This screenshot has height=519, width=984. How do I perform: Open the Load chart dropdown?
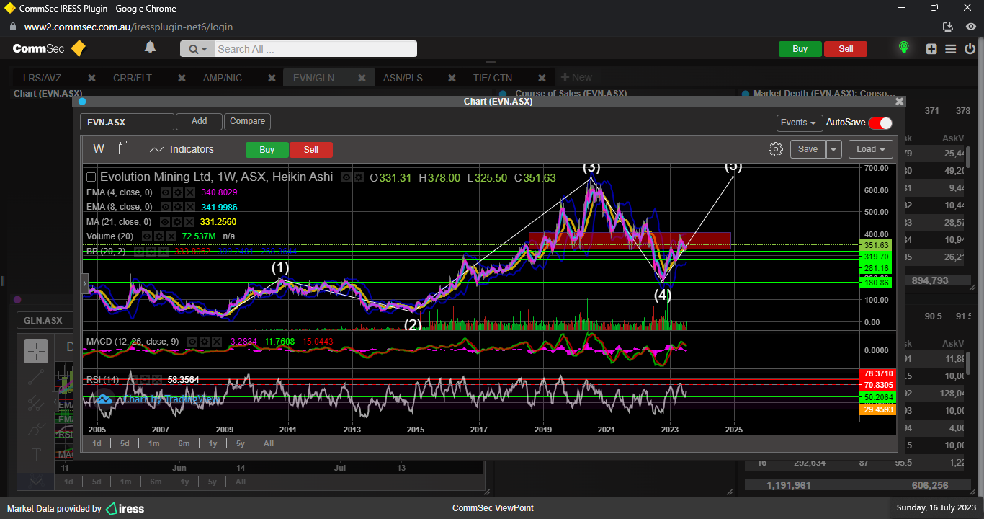pos(870,149)
